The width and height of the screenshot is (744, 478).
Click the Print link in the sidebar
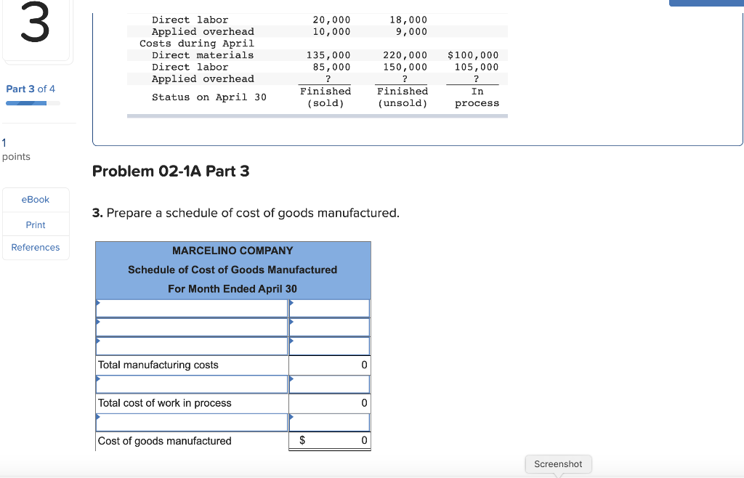35,224
